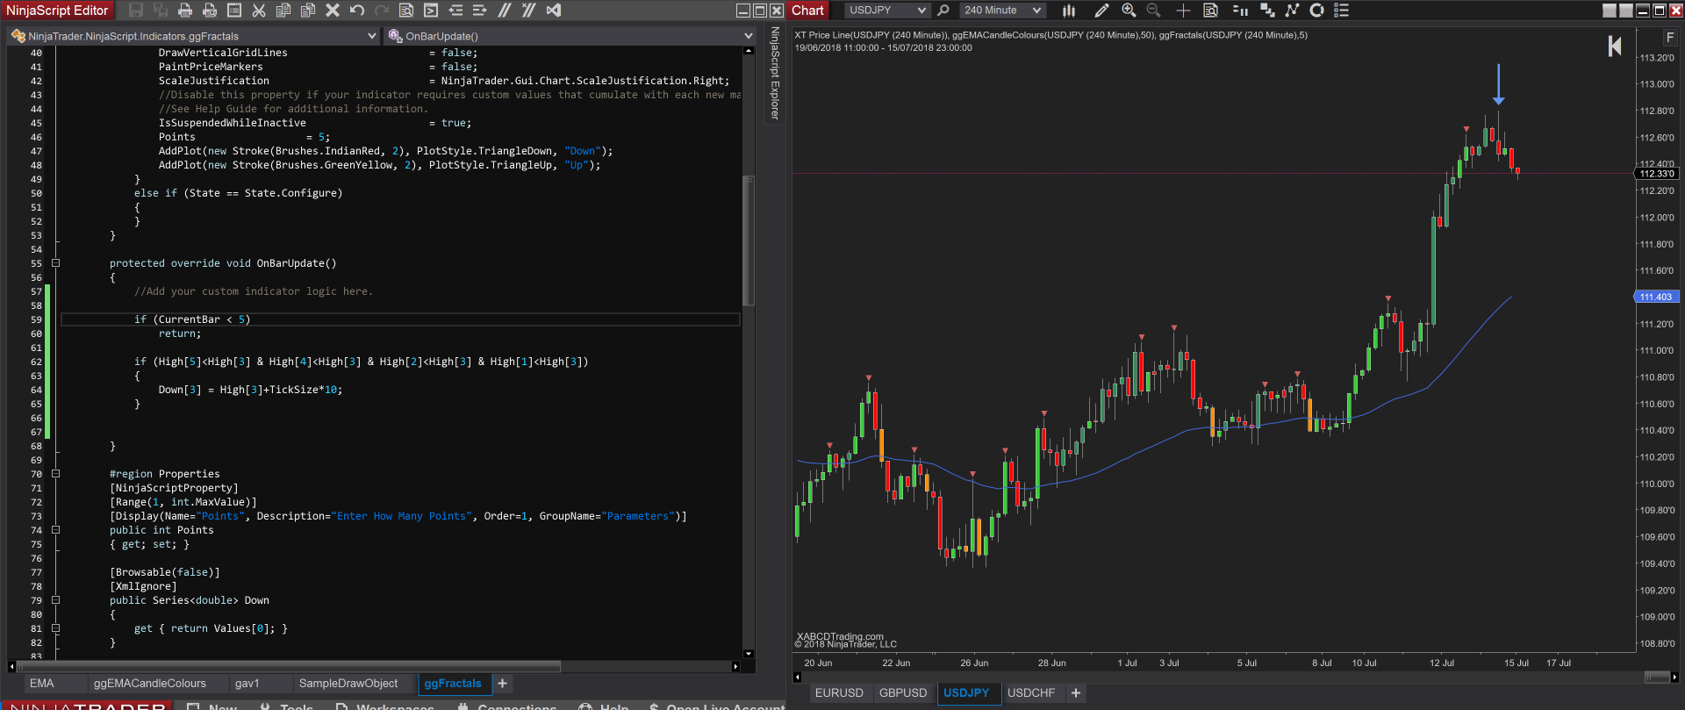The image size is (1685, 710).
Task: Uncomment the selected code lines
Action: (529, 11)
